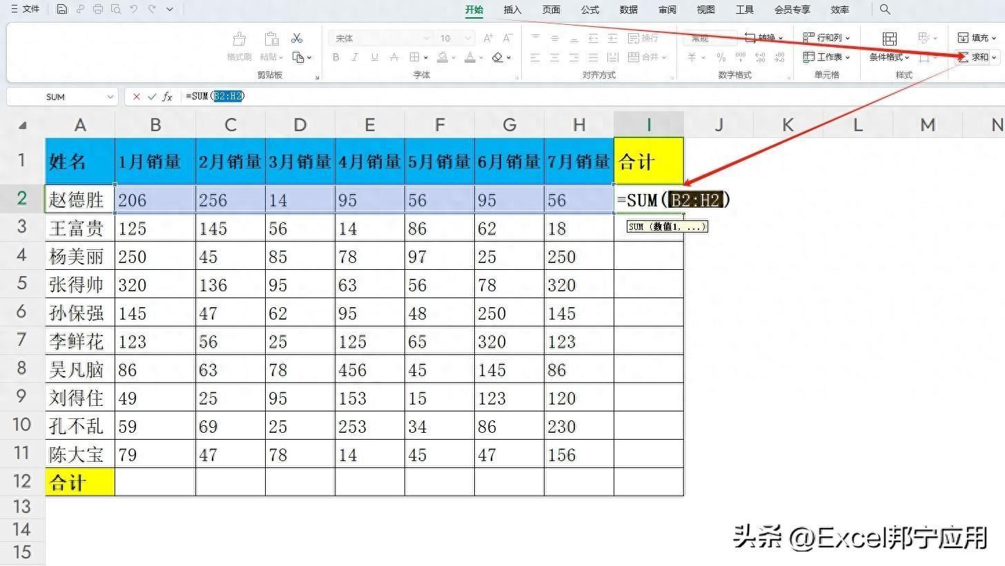Click cell containing 陈大宝

(x=80, y=454)
